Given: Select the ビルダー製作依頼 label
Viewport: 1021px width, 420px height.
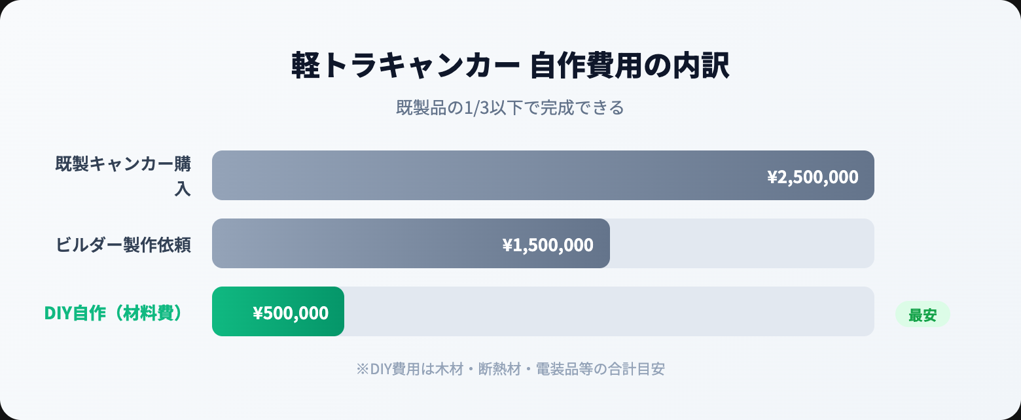Looking at the screenshot, I should coord(123,245).
